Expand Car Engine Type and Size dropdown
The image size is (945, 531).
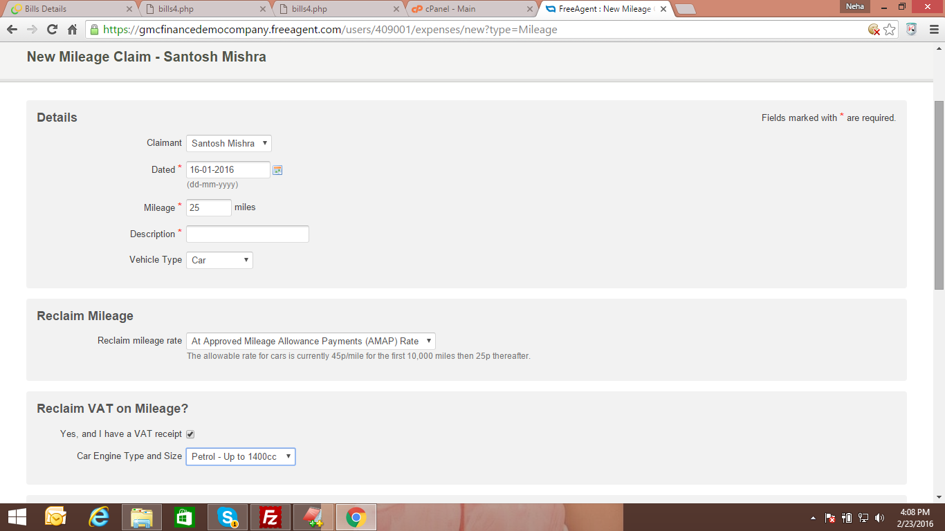[x=240, y=456]
